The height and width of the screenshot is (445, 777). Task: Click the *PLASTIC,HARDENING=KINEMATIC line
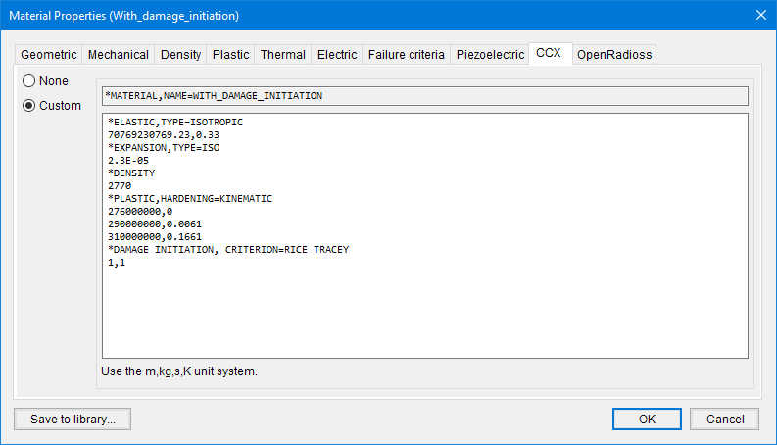[x=189, y=199]
